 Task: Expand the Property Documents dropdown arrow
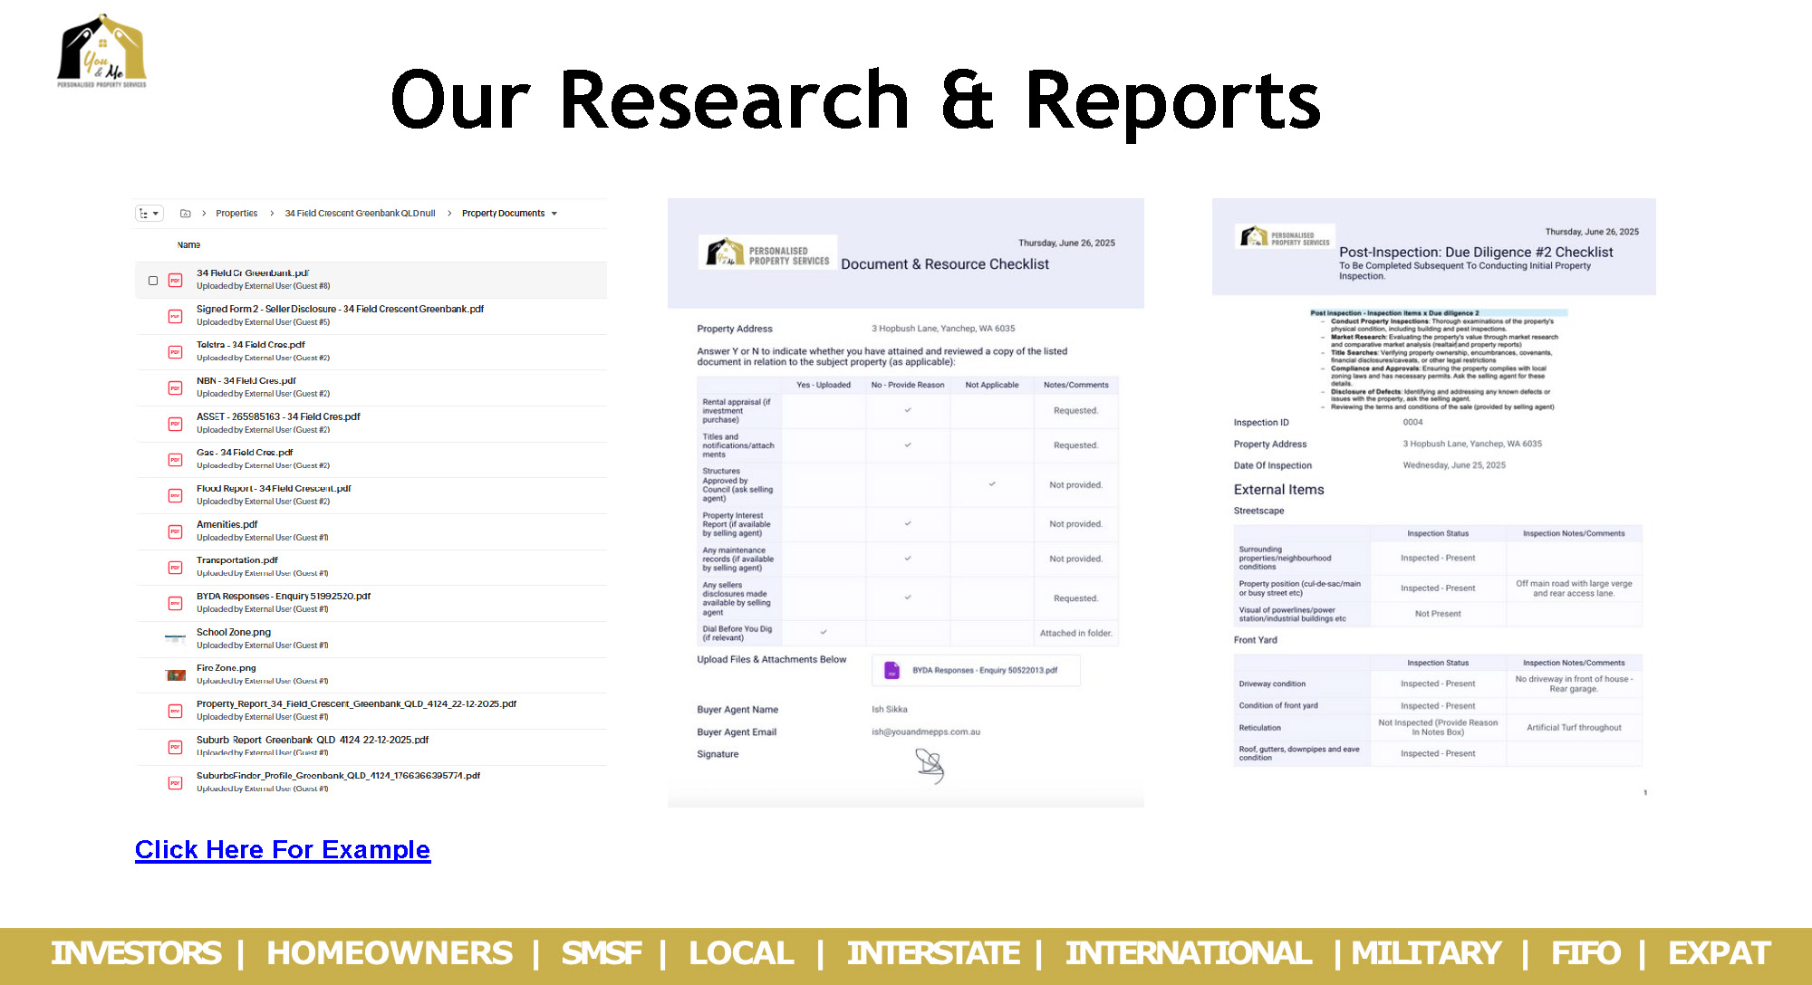[x=554, y=214]
